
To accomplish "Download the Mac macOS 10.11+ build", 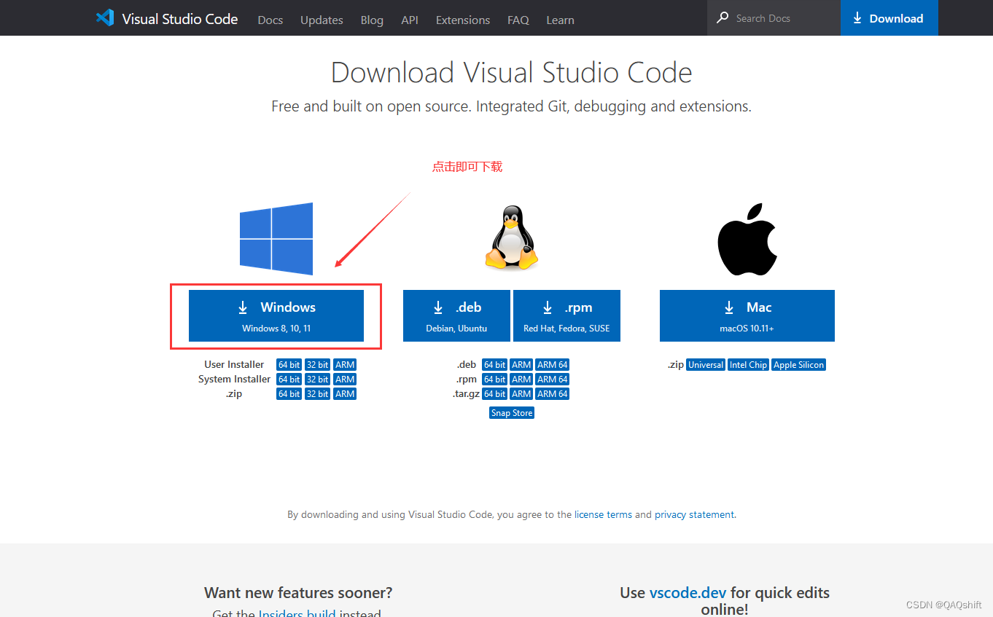I will point(747,315).
